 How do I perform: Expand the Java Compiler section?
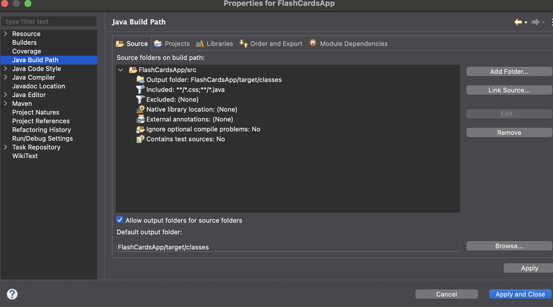(x=6, y=77)
